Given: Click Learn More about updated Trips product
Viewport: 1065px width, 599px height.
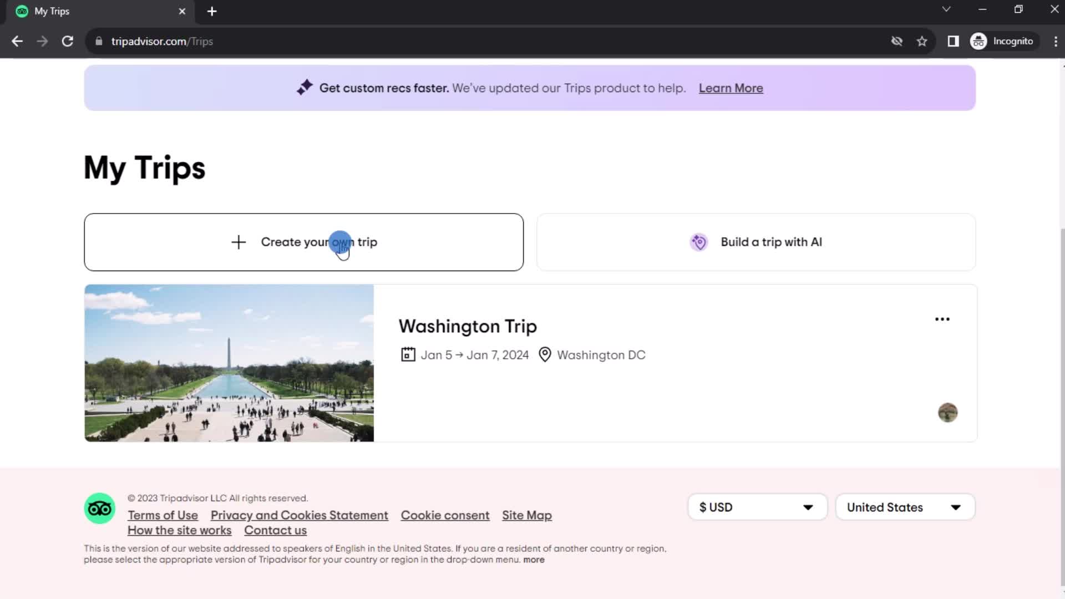Looking at the screenshot, I should [732, 88].
